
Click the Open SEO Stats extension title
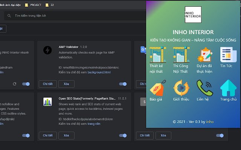tap(87, 98)
